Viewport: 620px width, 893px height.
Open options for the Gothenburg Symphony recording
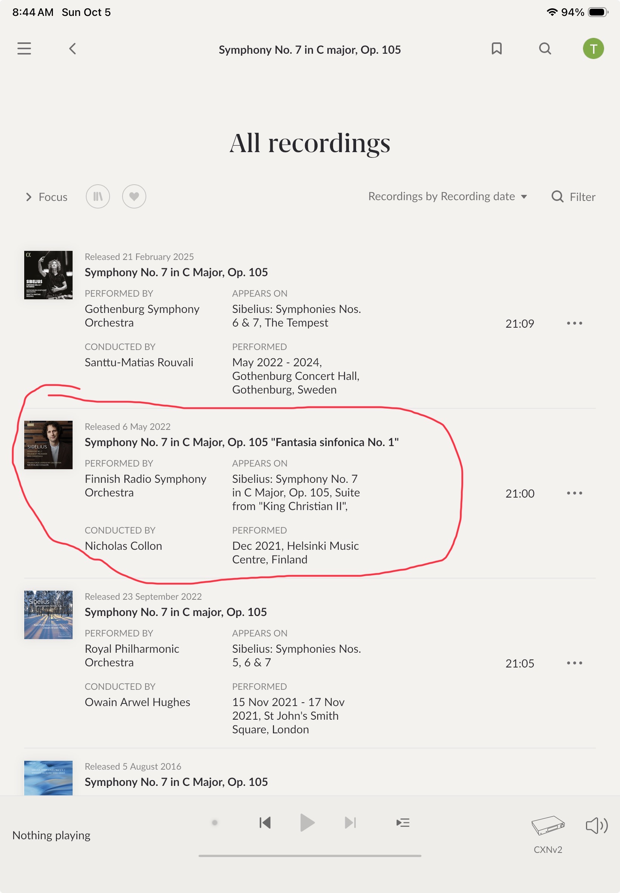click(574, 323)
